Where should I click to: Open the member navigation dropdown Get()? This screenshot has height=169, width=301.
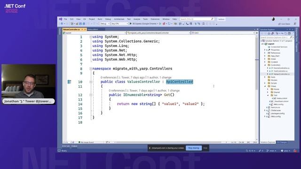pyautogui.click(x=223, y=33)
